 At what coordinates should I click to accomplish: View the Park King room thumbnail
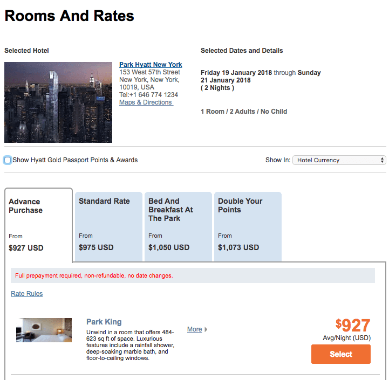tap(44, 330)
